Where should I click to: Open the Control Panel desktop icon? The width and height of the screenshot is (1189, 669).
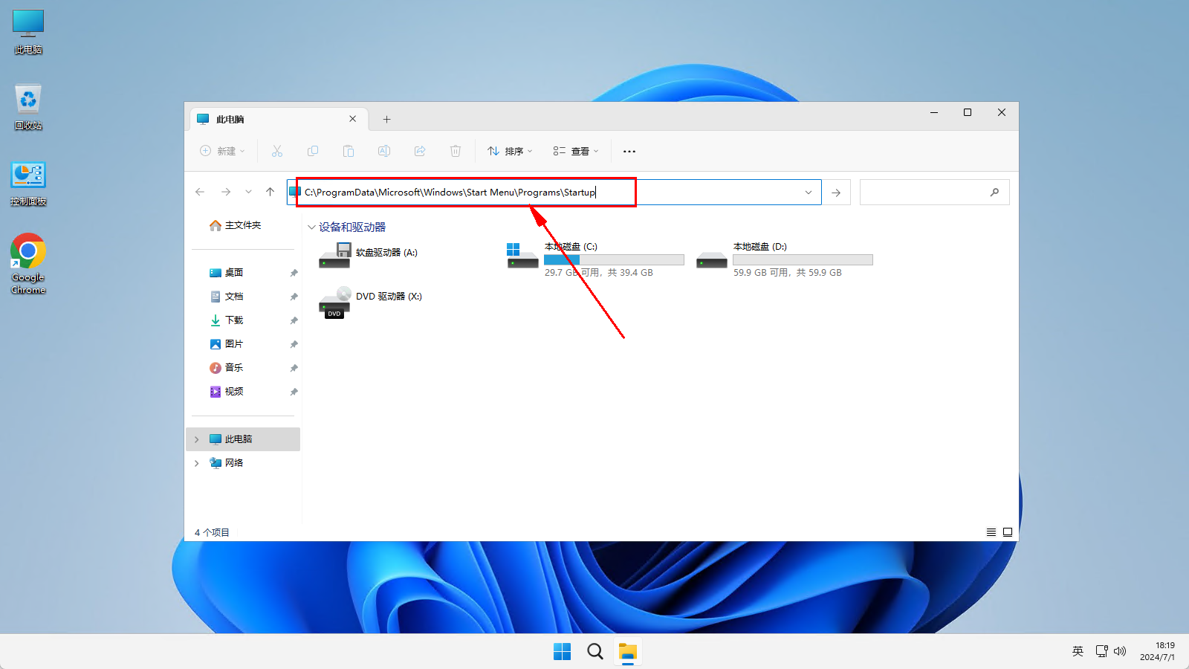(x=28, y=184)
